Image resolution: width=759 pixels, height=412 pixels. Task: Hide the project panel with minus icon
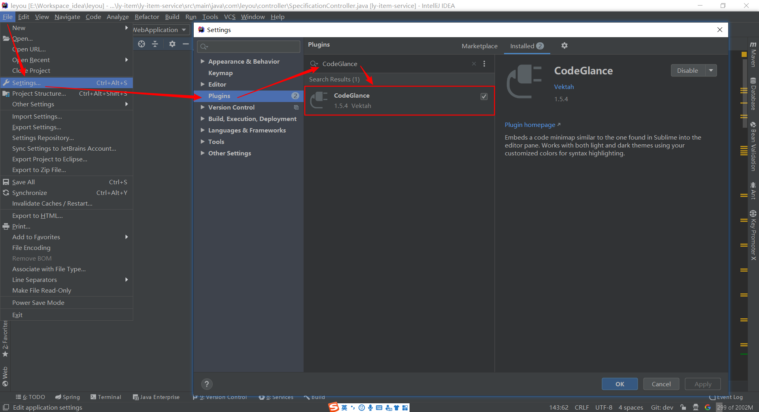tap(186, 44)
